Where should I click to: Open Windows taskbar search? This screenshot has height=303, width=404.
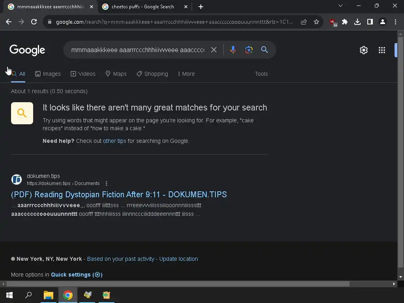28,295
